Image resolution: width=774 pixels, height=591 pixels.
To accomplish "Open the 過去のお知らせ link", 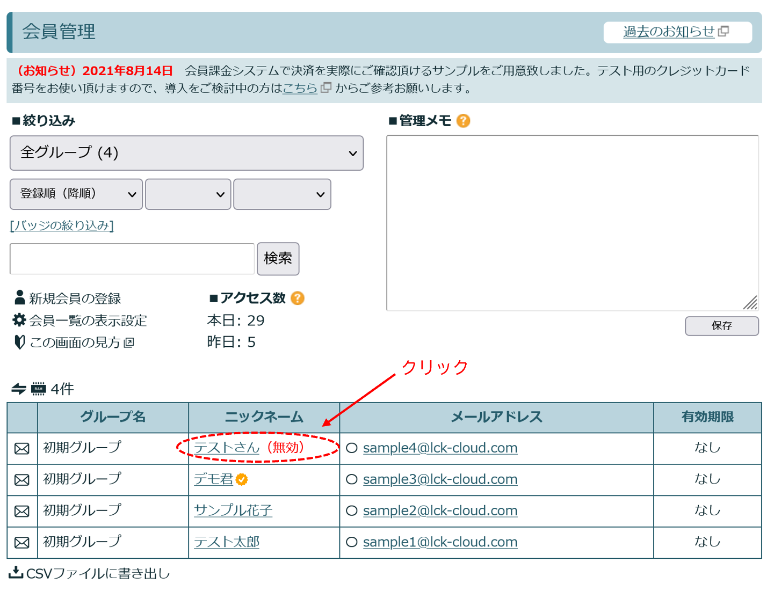I will click(669, 31).
